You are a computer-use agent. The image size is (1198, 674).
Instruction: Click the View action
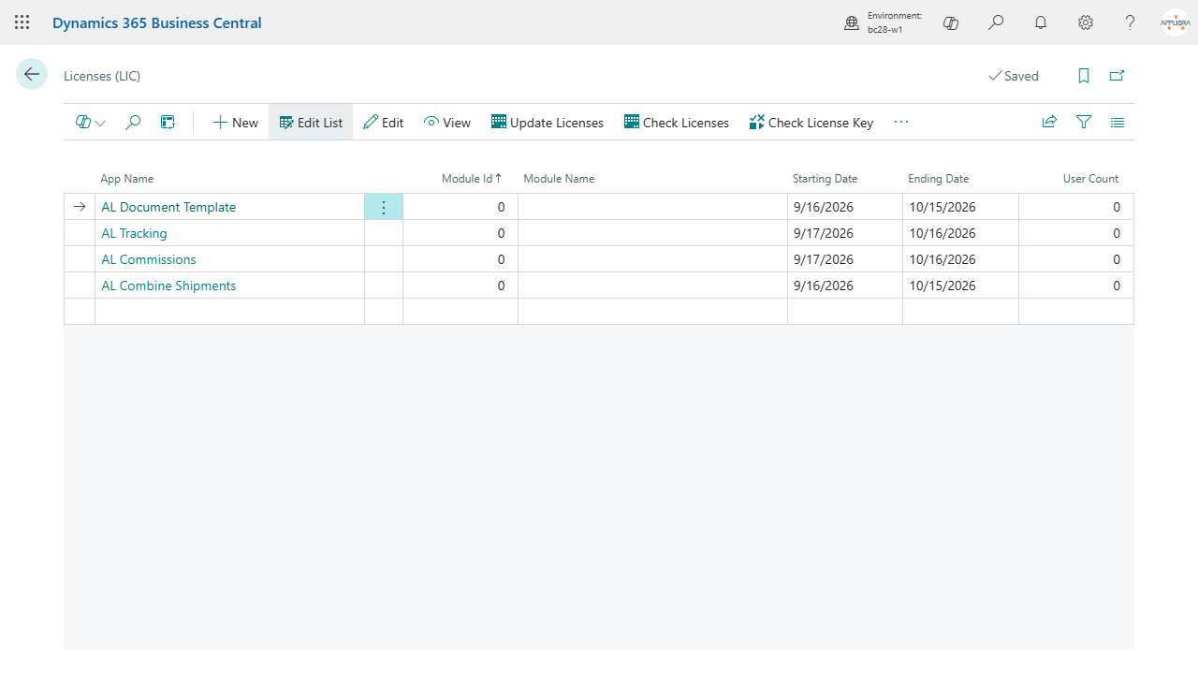[446, 122]
